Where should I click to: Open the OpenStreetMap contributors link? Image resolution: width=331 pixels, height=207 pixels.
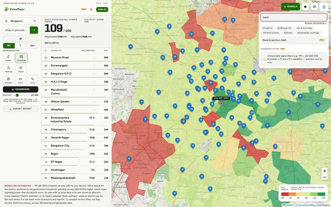tap(307, 205)
